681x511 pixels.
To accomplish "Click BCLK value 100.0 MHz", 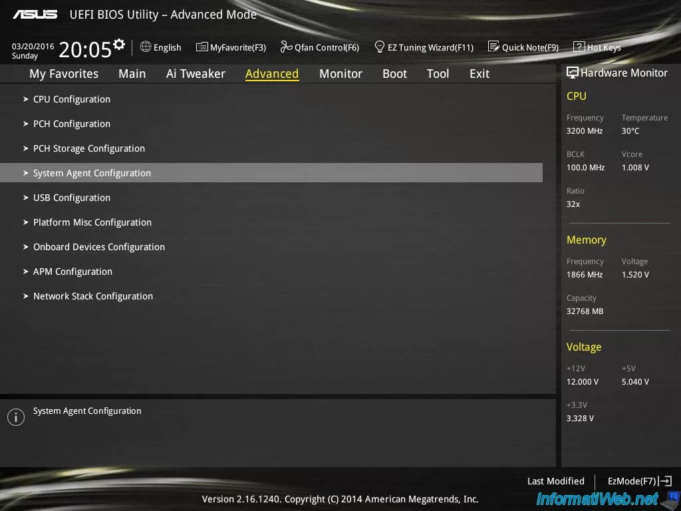I will 585,167.
